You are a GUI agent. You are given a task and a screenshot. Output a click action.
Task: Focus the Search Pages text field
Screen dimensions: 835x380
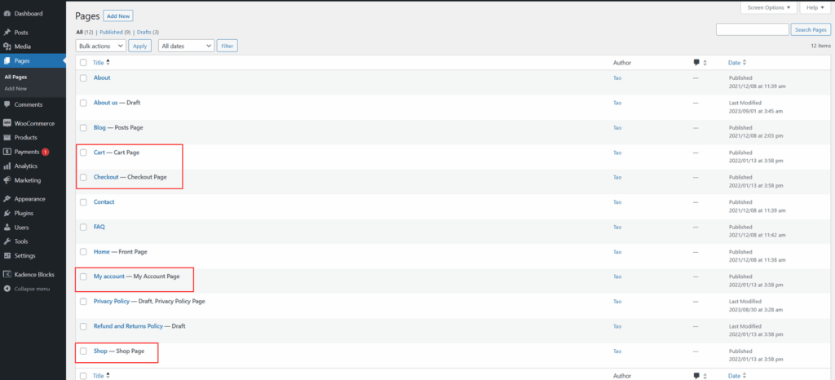pos(752,29)
